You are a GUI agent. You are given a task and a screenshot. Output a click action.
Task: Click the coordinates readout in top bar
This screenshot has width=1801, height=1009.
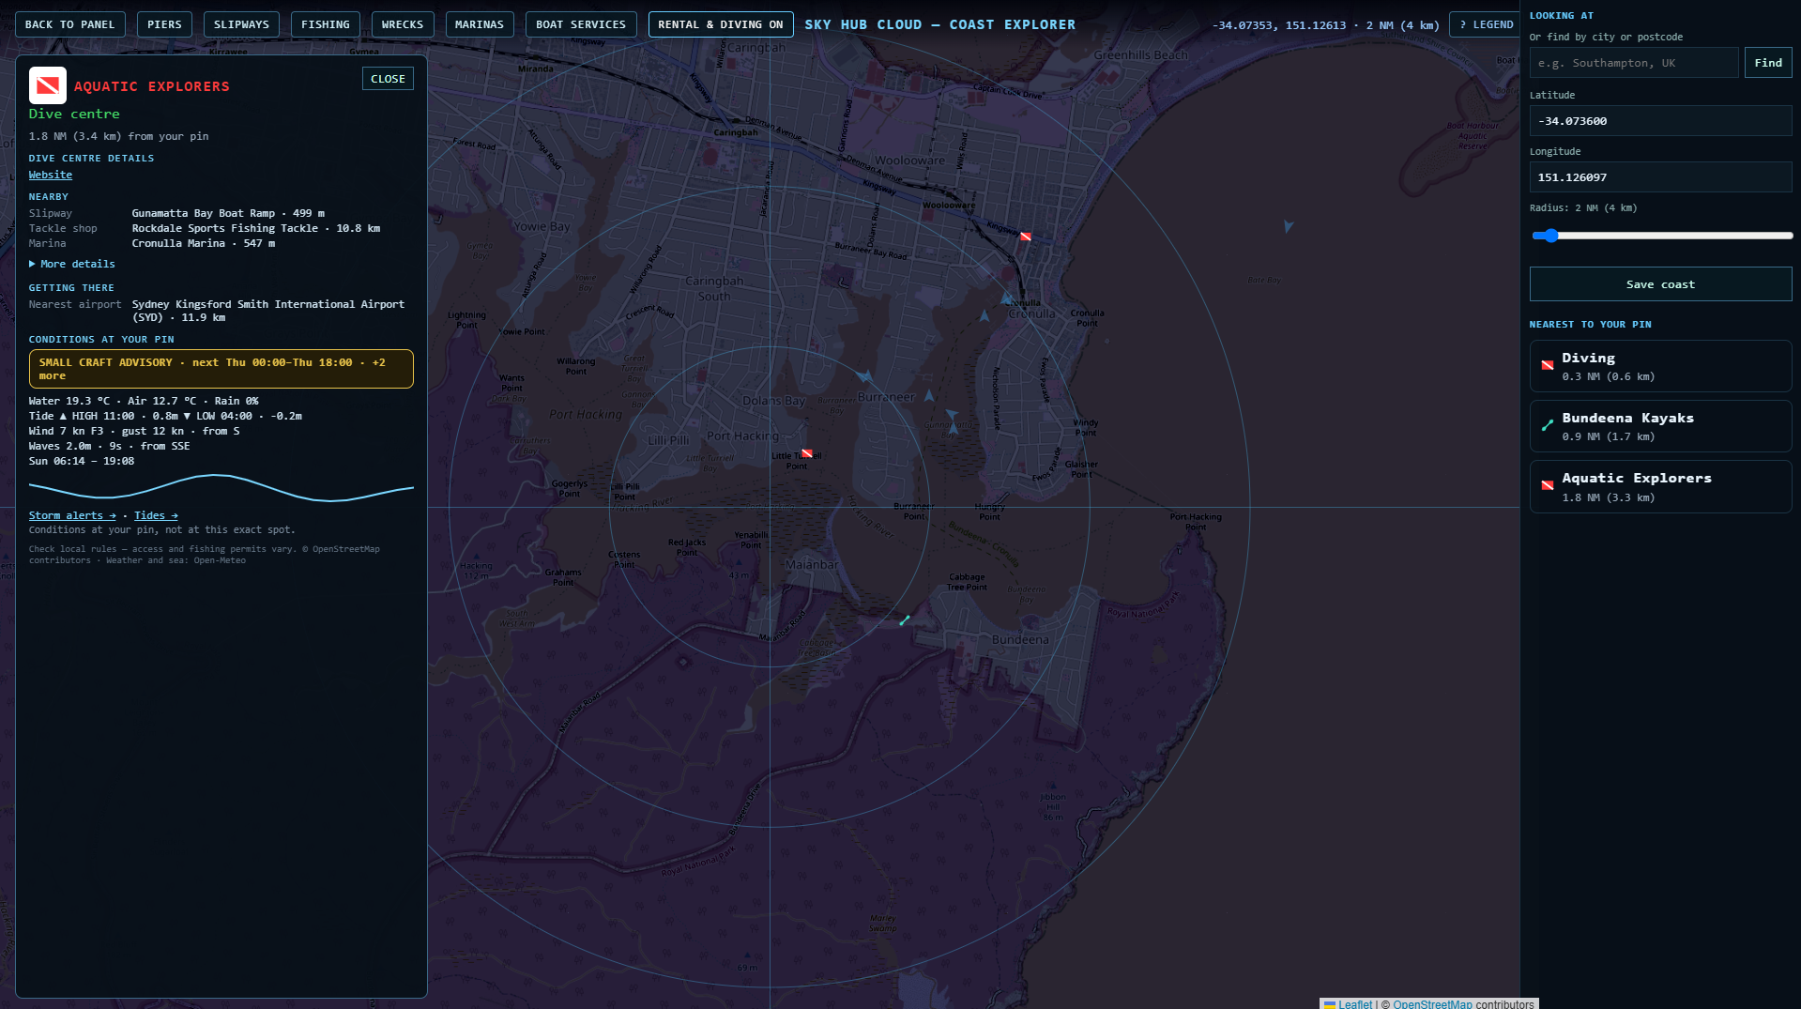click(1325, 25)
